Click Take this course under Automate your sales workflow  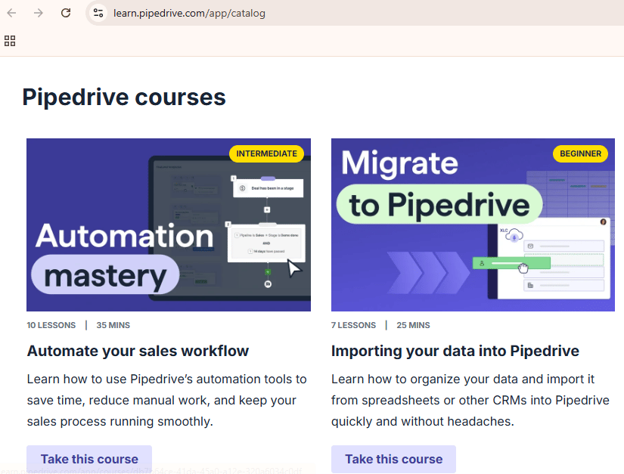[88, 459]
